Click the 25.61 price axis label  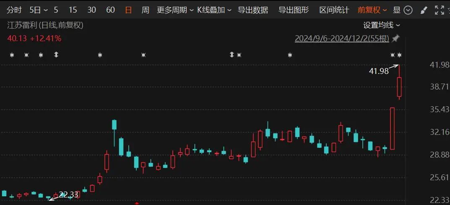coord(440,177)
